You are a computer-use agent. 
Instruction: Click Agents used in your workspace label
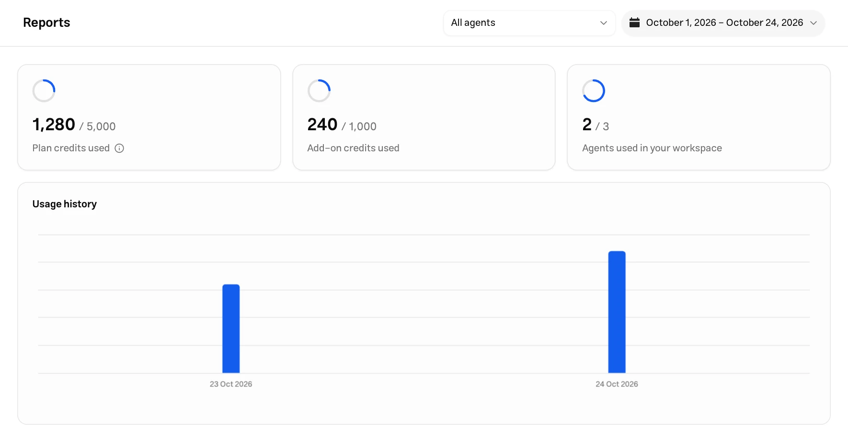tap(652, 148)
